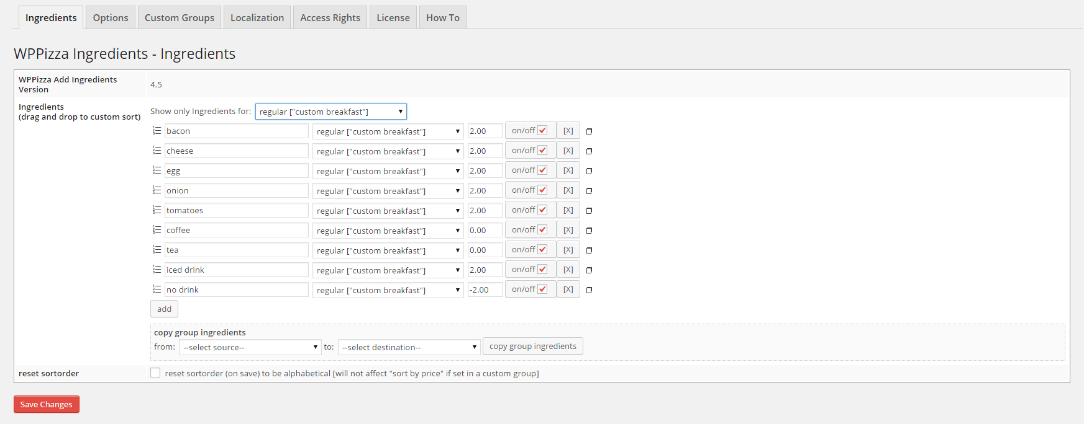Select the sort handle for tomatoes
1084x424 pixels.
(x=157, y=210)
